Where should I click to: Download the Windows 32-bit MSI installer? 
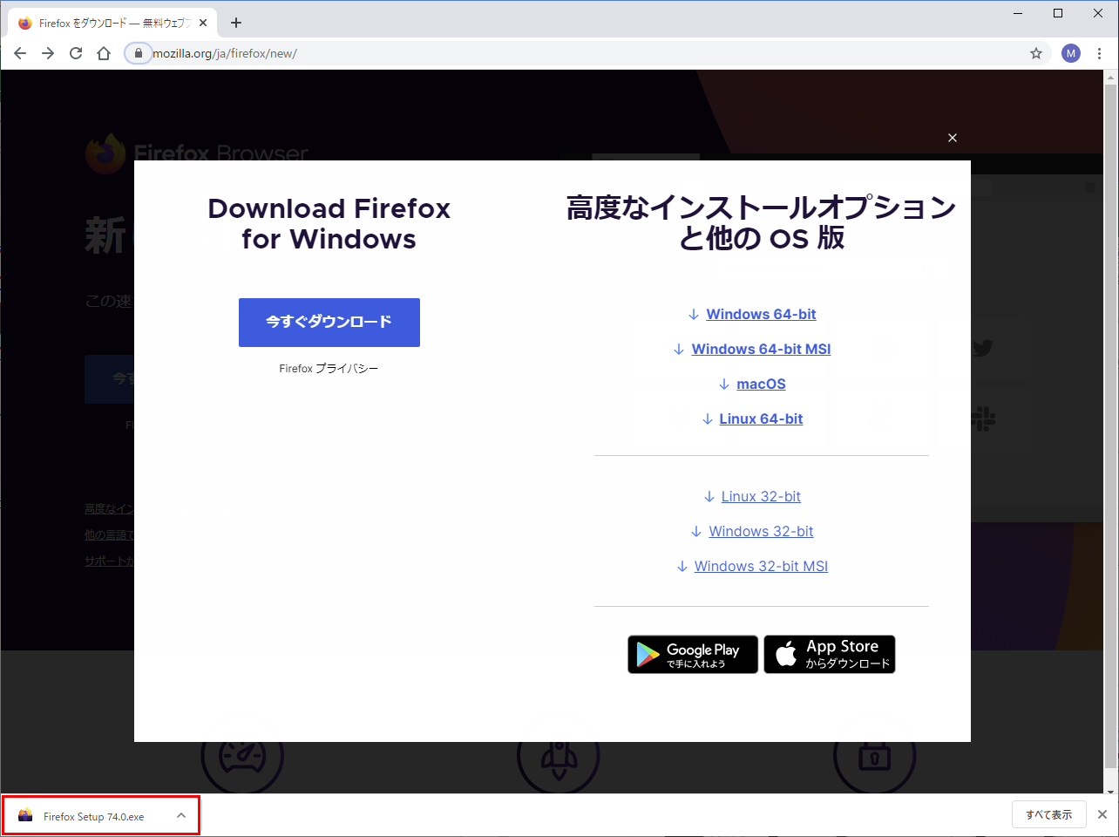coord(761,566)
